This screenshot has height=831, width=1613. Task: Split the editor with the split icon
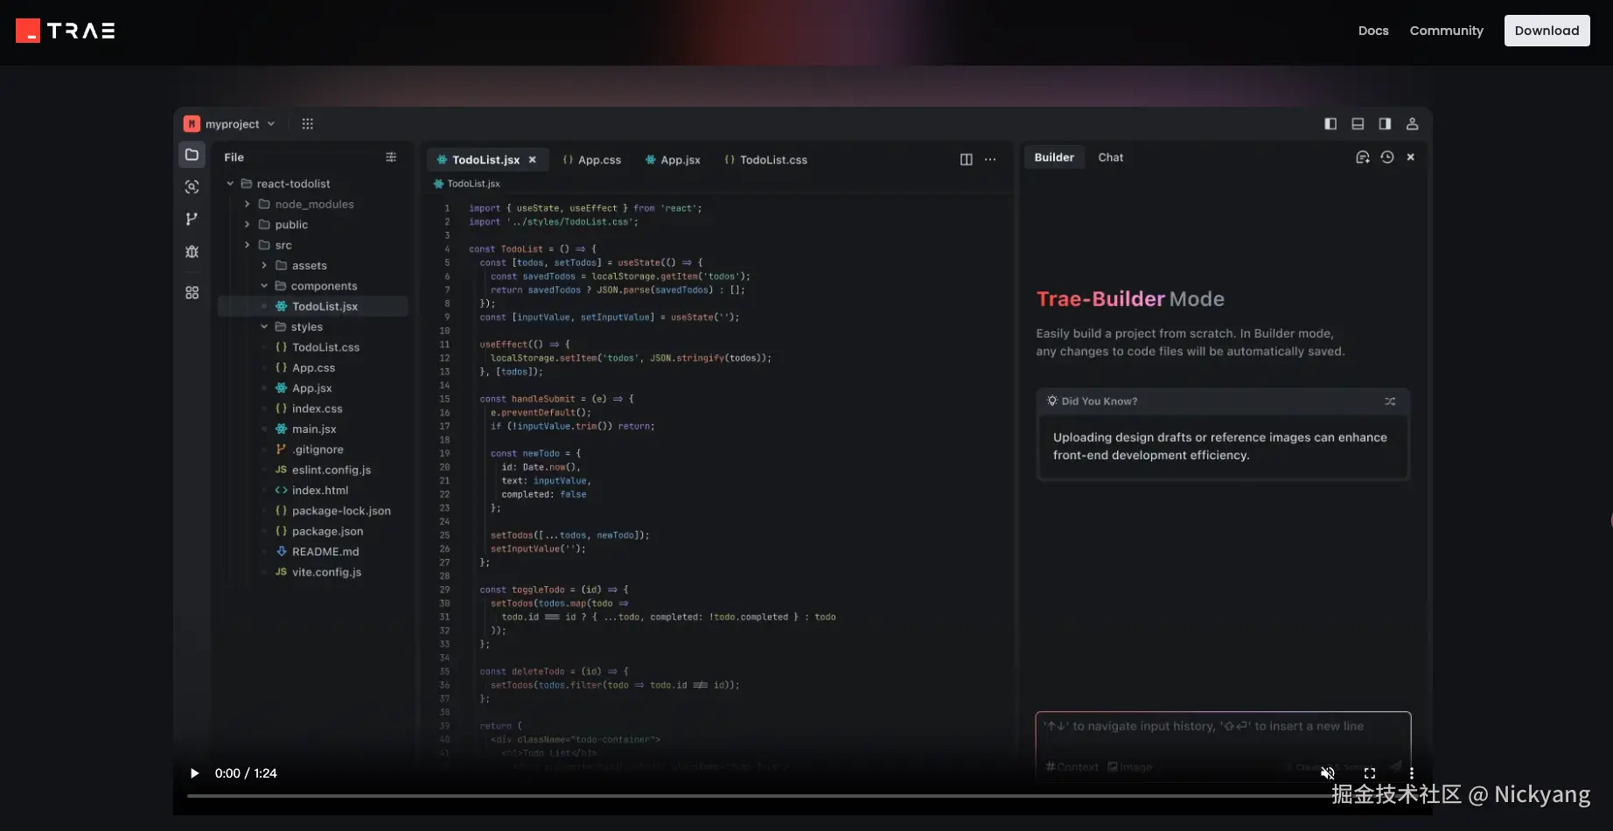pyautogui.click(x=966, y=159)
